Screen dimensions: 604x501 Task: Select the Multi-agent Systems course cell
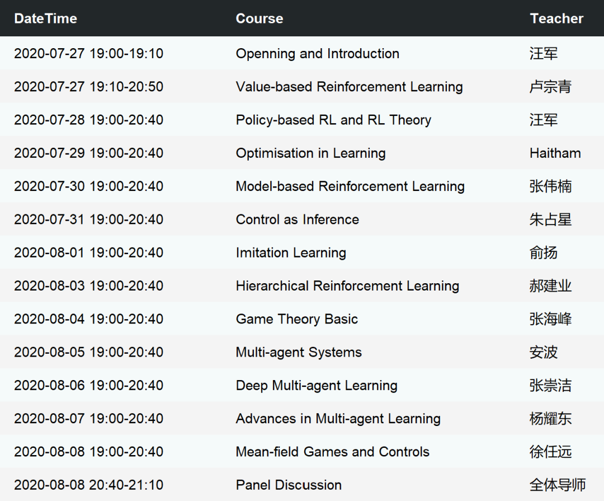tap(299, 352)
